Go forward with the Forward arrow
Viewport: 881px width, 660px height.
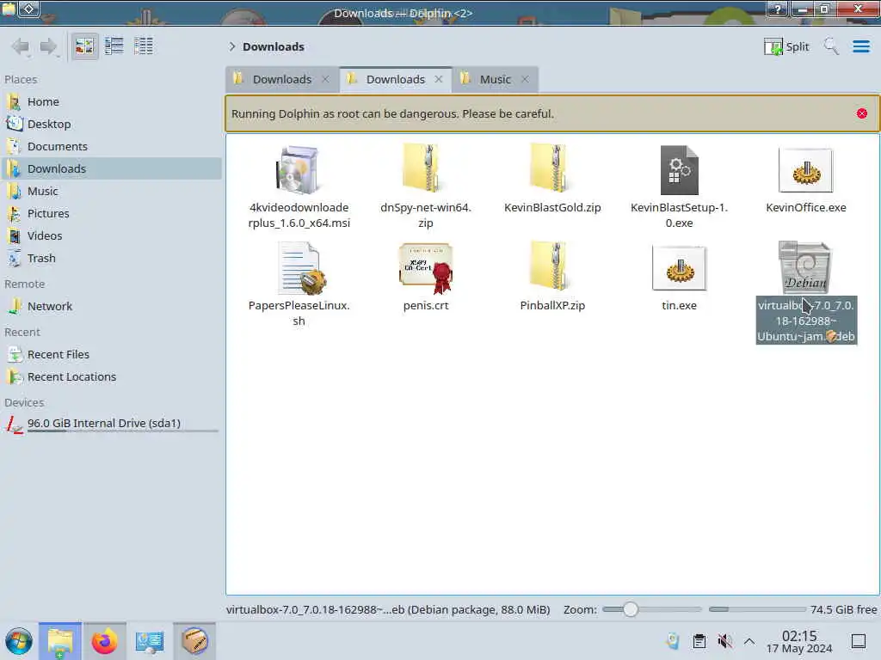[49, 46]
